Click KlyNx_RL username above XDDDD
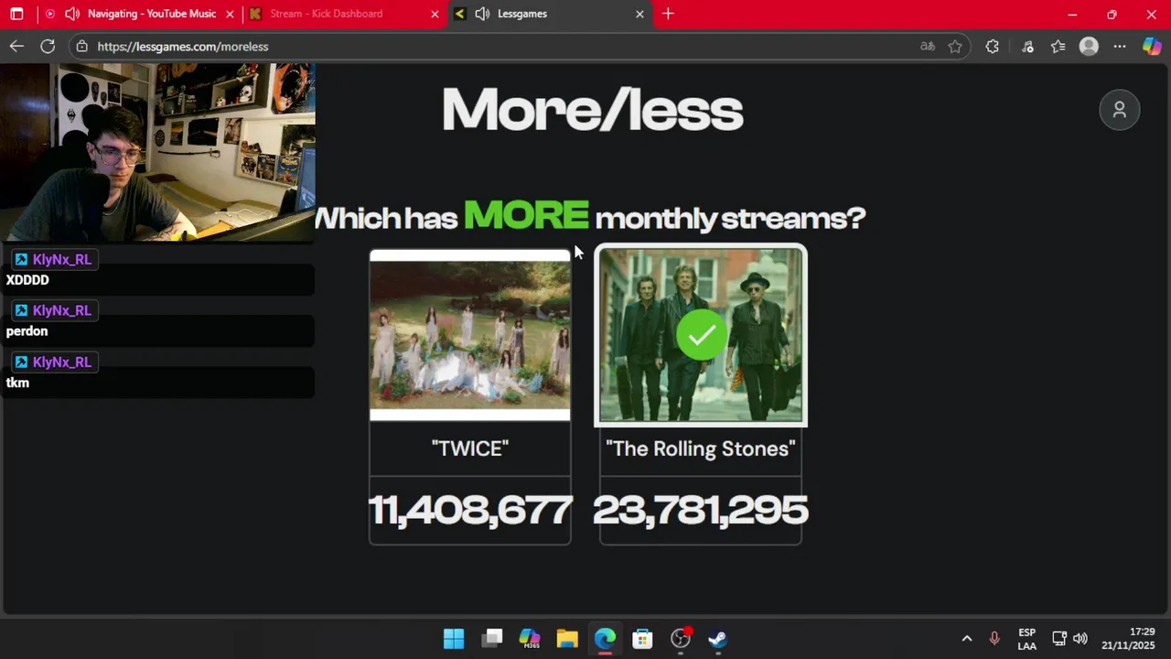This screenshot has height=659, width=1171. (62, 259)
